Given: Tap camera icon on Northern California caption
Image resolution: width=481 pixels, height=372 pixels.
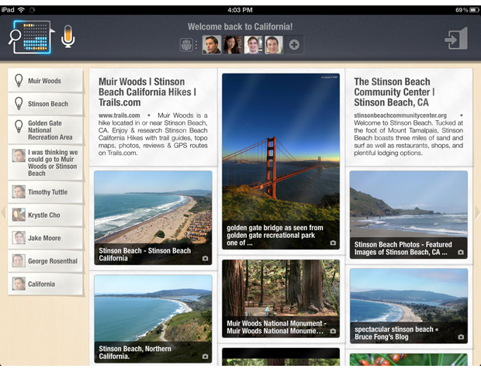Looking at the screenshot, I should (x=206, y=356).
